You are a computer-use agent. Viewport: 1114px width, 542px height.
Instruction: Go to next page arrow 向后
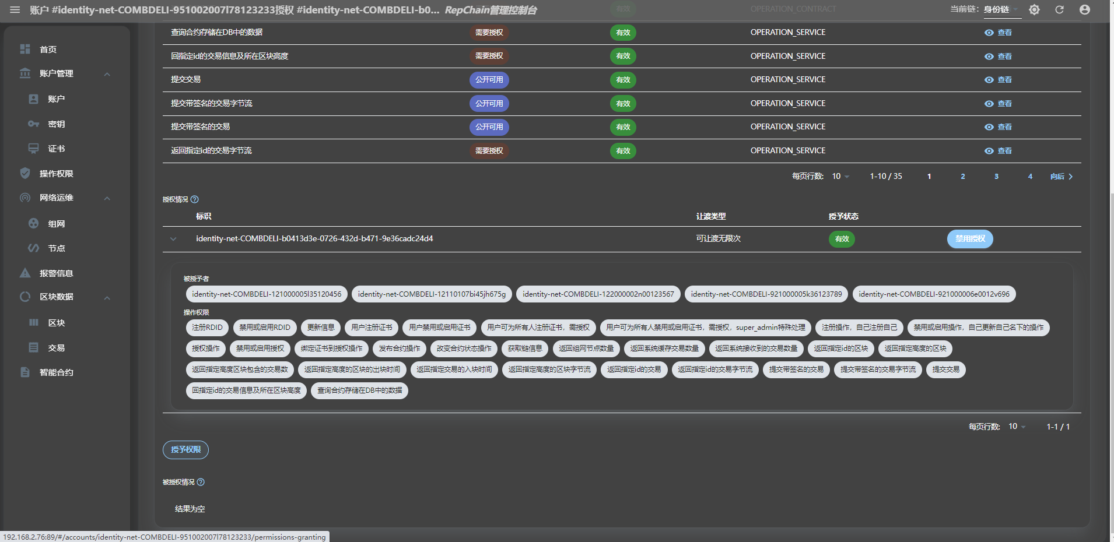[x=1062, y=177]
